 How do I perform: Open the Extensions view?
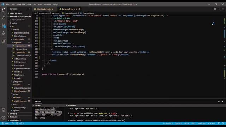[x=4, y=41]
